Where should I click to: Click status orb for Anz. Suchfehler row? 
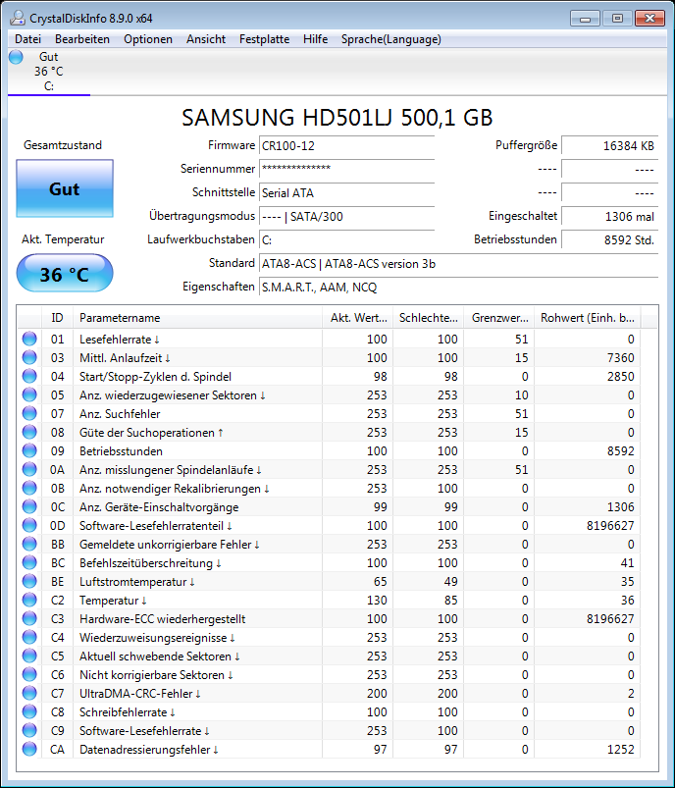pos(29,413)
